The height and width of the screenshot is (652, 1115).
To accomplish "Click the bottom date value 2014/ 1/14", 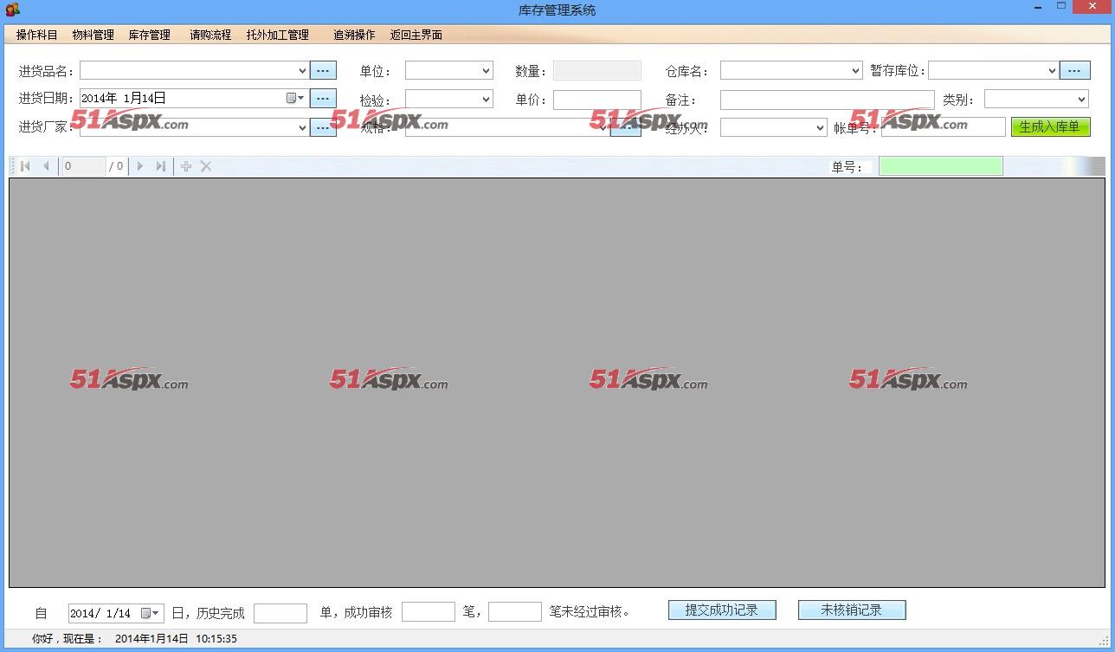I will pos(100,613).
